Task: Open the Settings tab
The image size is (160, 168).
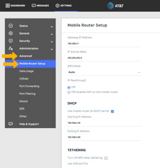Action: (64, 5)
